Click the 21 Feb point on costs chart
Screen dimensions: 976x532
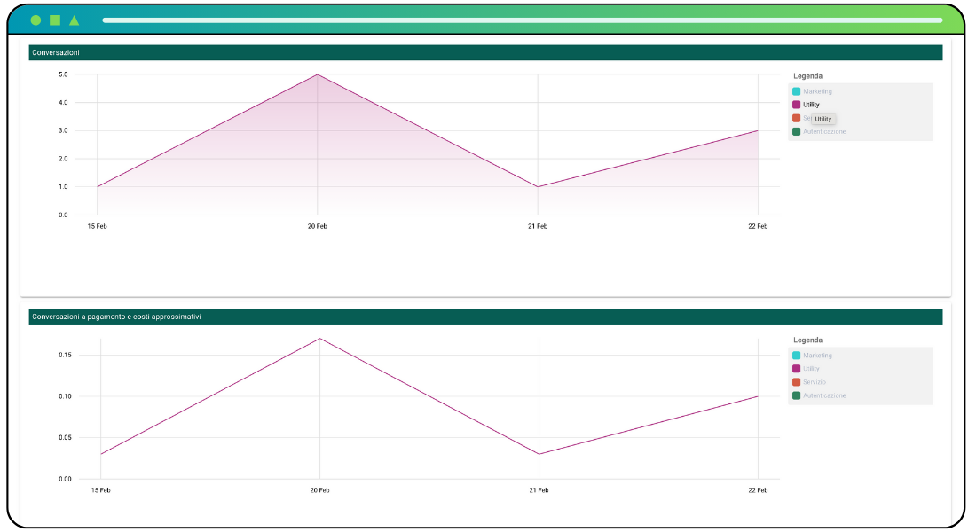click(539, 454)
